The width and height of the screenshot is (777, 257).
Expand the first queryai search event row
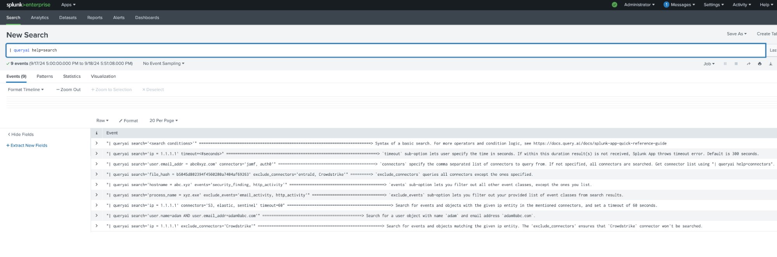97,143
